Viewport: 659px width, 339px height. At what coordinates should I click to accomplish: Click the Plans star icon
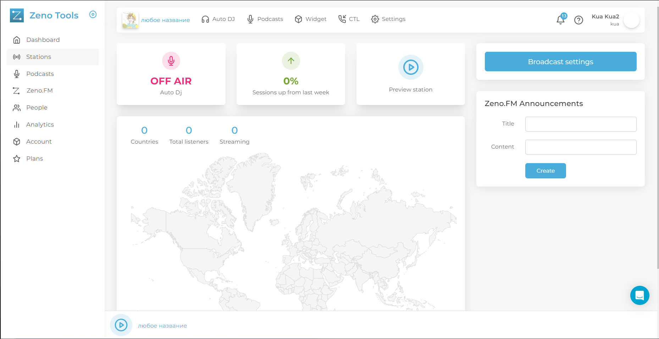(17, 159)
